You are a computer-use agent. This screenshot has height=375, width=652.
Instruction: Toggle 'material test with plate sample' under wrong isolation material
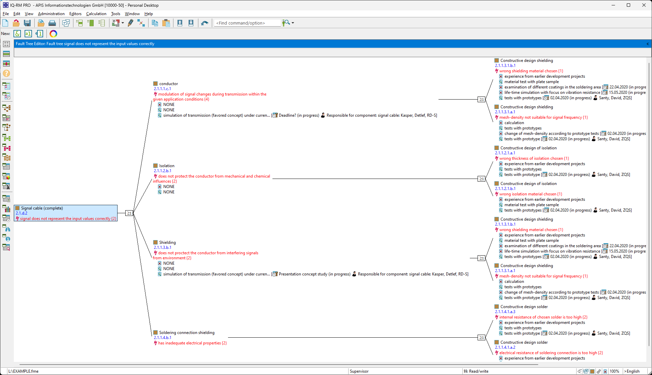point(501,205)
